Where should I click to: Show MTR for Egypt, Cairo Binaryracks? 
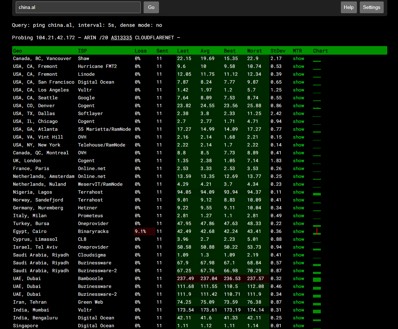tap(298, 231)
